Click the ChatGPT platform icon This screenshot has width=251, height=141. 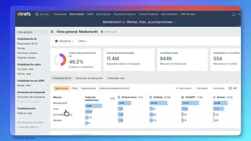183,97
